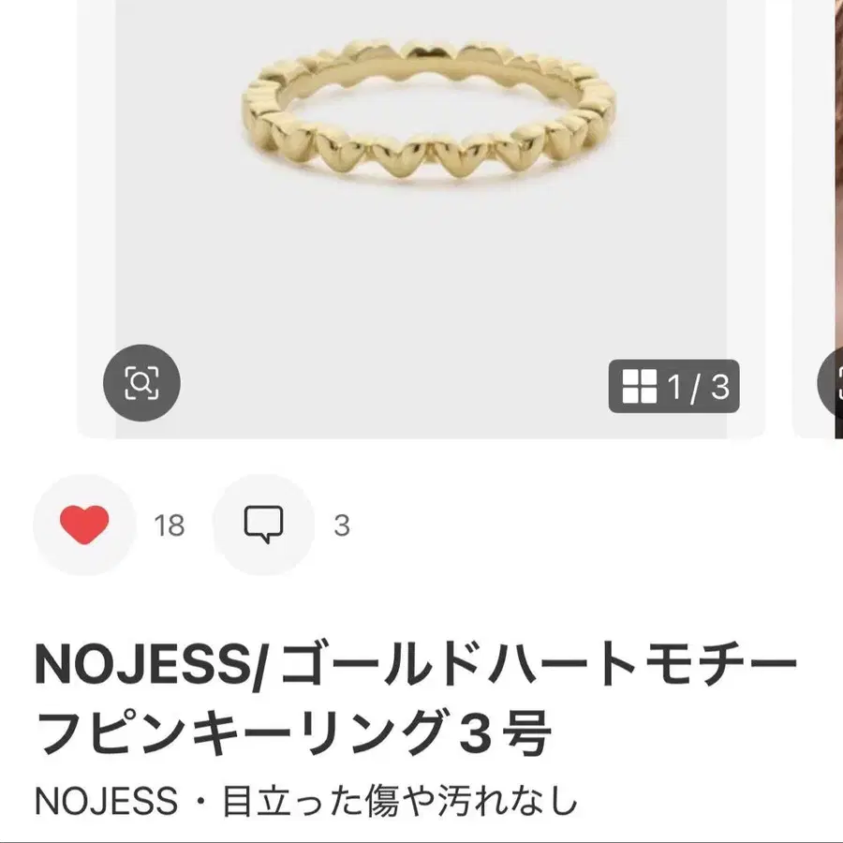Click the comment count 3
The height and width of the screenshot is (843, 843).
click(342, 525)
